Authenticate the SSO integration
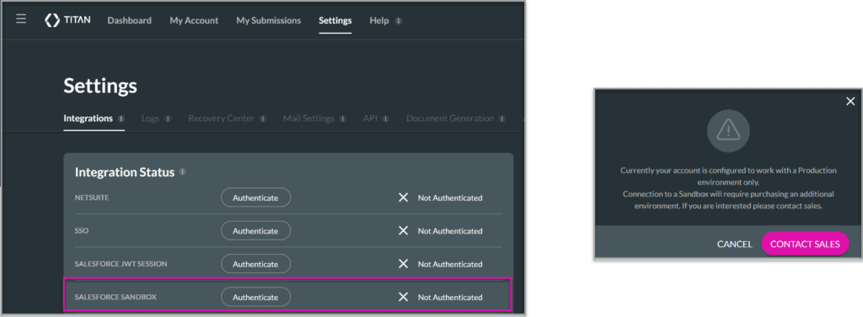This screenshot has width=863, height=317. (x=255, y=231)
